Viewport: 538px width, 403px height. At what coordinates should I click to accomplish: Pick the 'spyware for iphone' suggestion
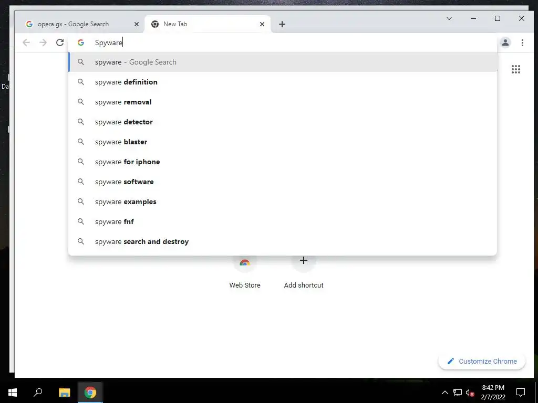point(283,162)
